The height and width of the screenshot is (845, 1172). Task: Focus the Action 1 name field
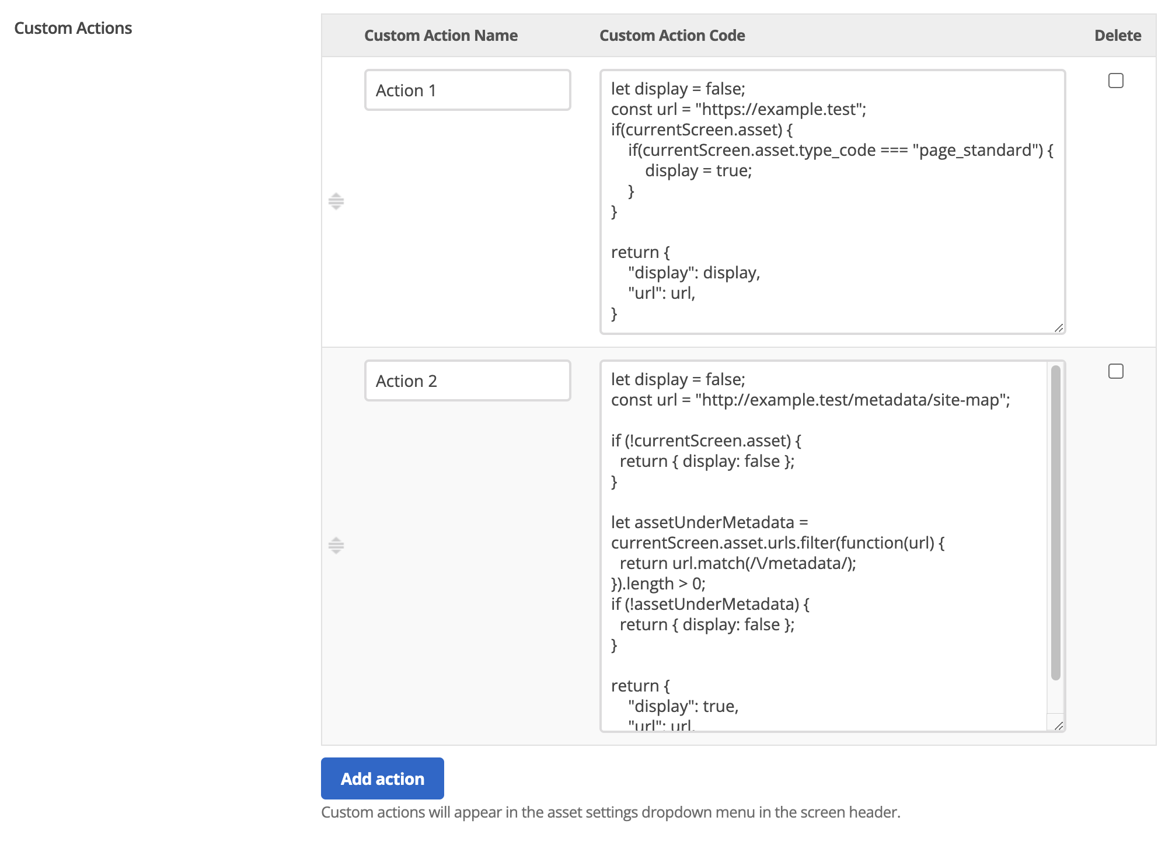pos(468,90)
